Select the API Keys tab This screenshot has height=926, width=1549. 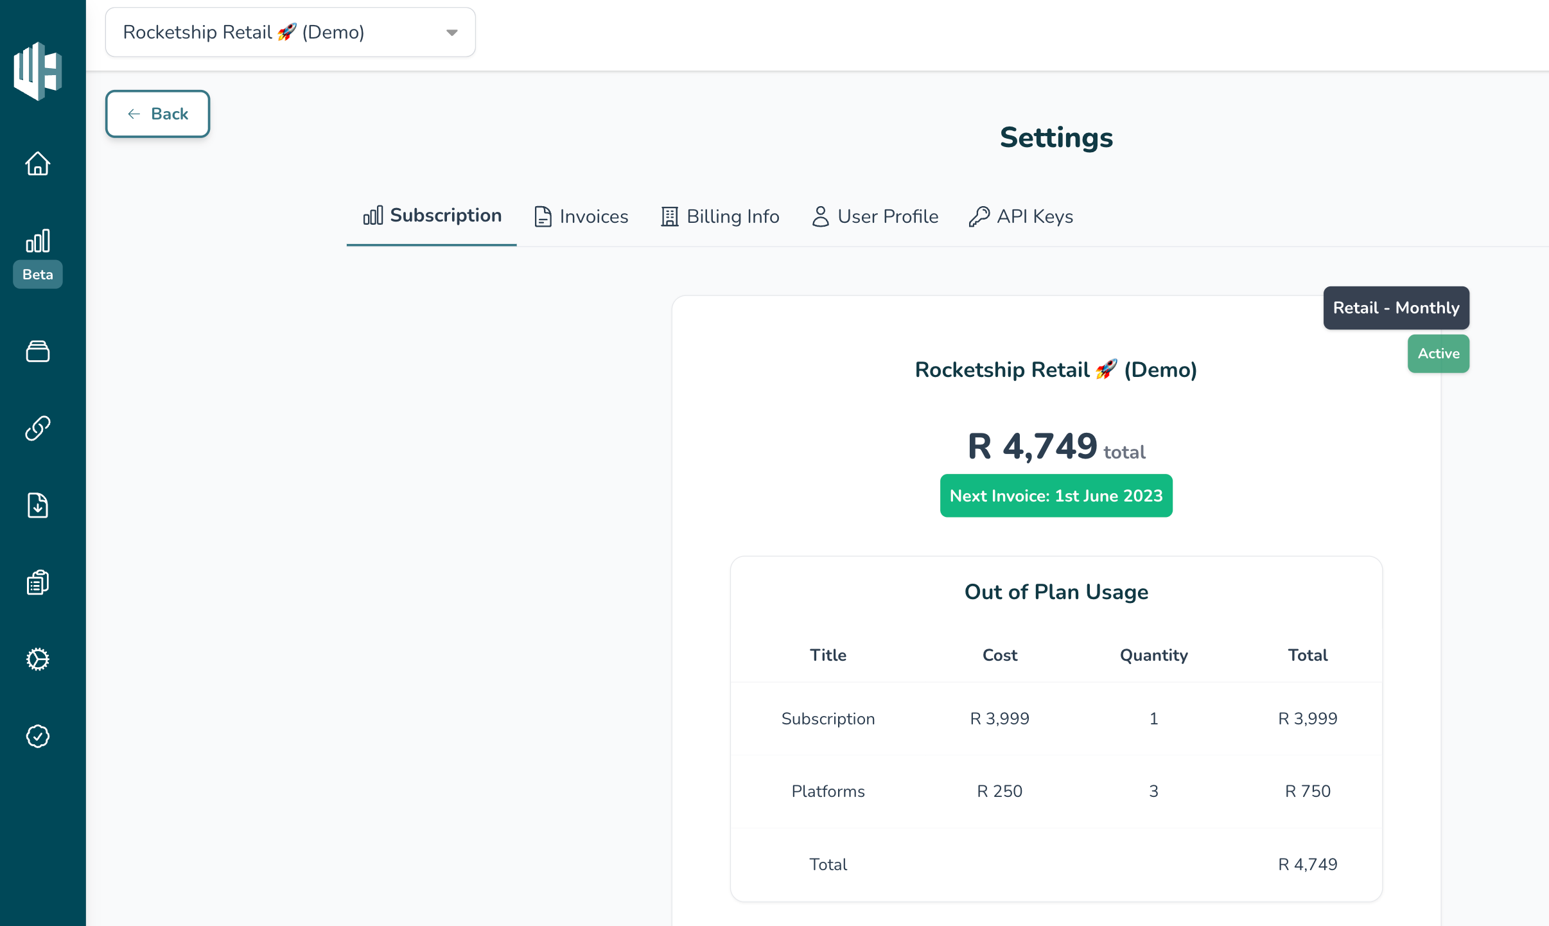pyautogui.click(x=1021, y=217)
